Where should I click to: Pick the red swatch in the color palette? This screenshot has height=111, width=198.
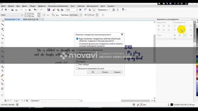click(197, 67)
